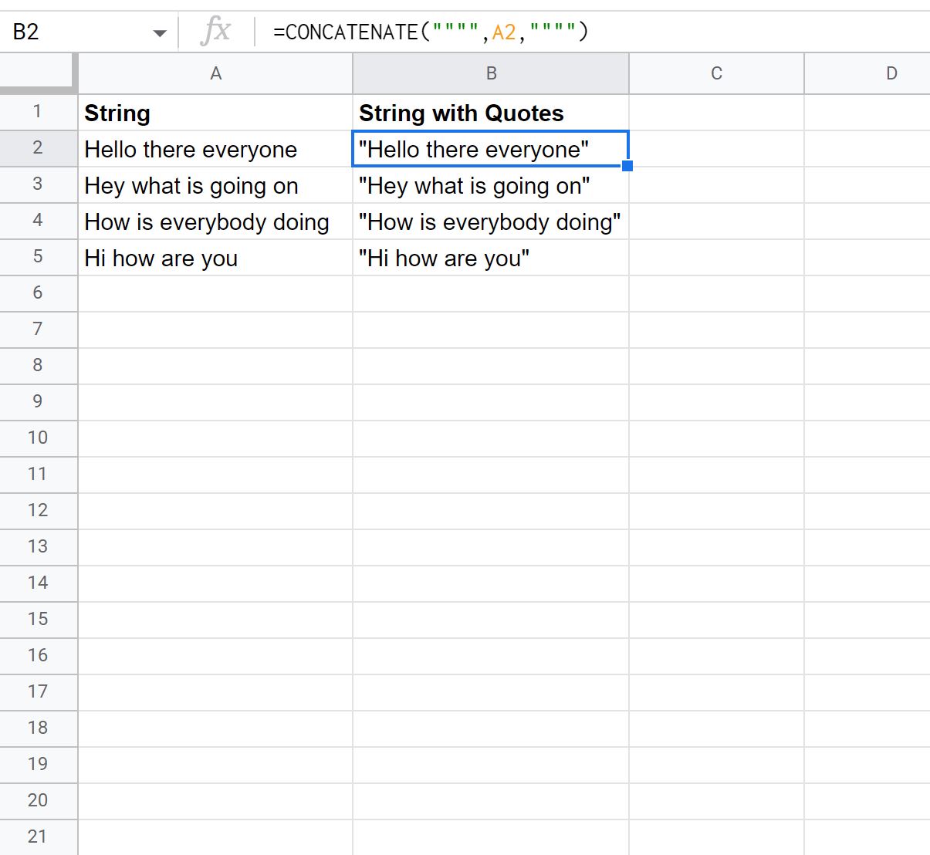Select the row 15 header
930x855 pixels.
click(39, 620)
